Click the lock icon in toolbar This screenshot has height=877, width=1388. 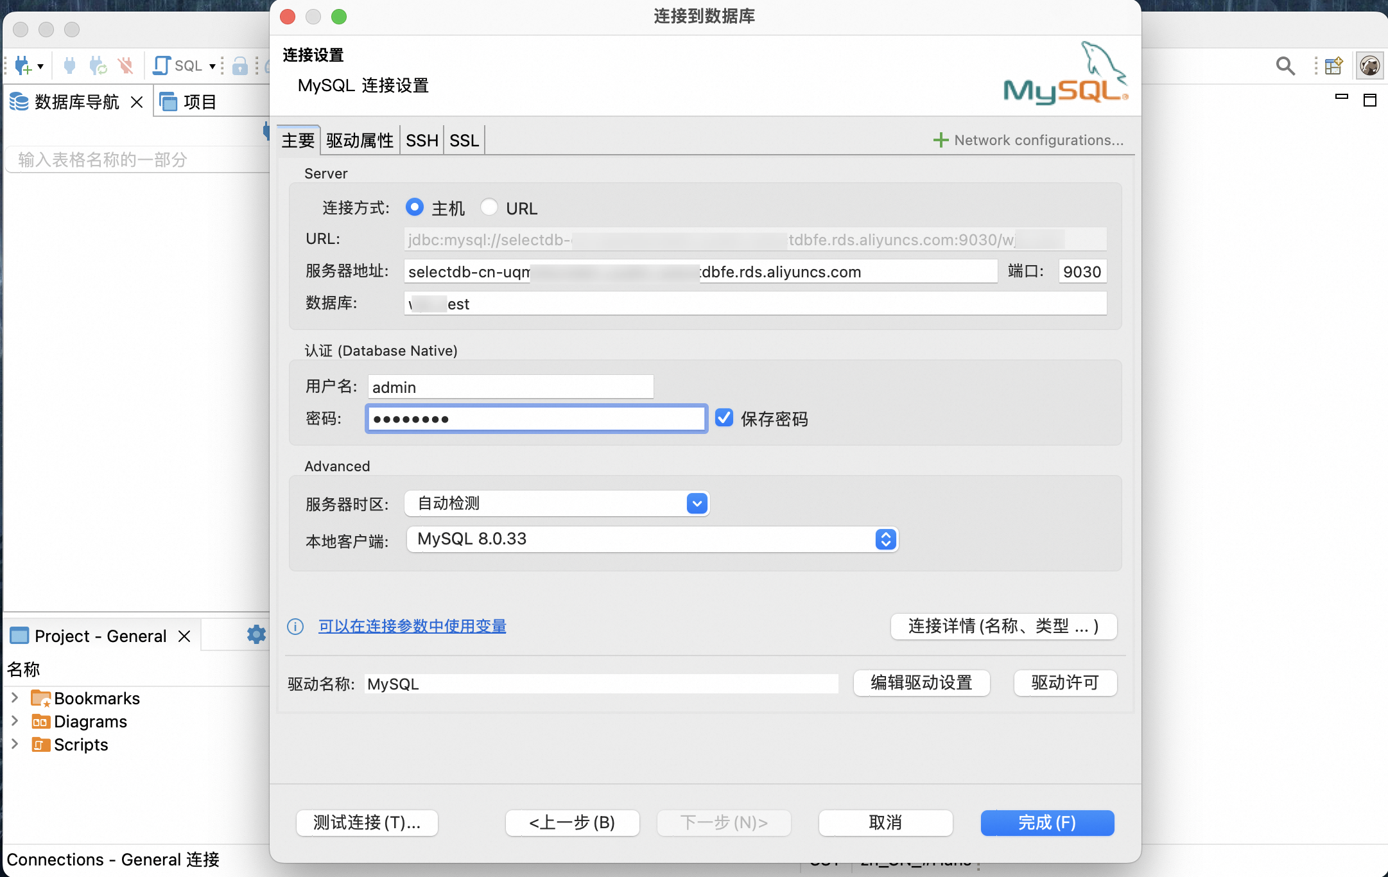(x=239, y=65)
